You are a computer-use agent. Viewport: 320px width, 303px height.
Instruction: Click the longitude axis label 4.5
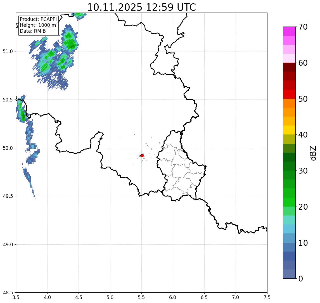(79, 297)
